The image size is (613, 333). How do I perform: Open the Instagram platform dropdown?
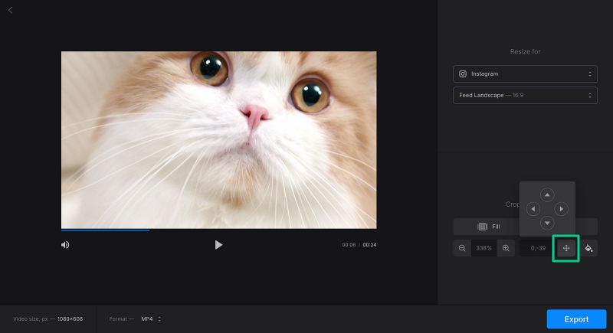click(x=525, y=73)
